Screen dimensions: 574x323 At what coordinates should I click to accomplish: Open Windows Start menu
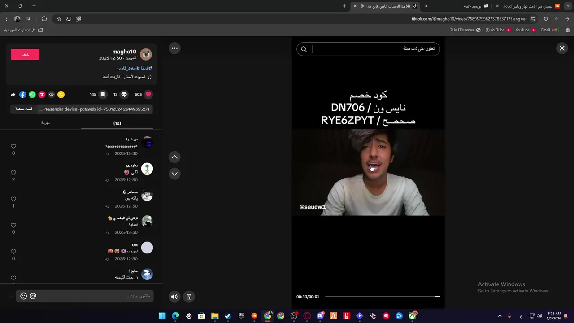coord(162,316)
